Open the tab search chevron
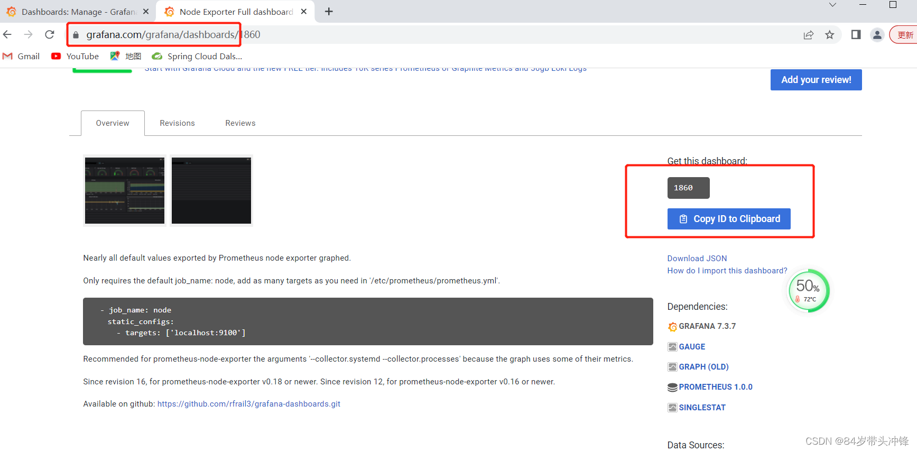This screenshot has height=451, width=917. click(x=832, y=5)
